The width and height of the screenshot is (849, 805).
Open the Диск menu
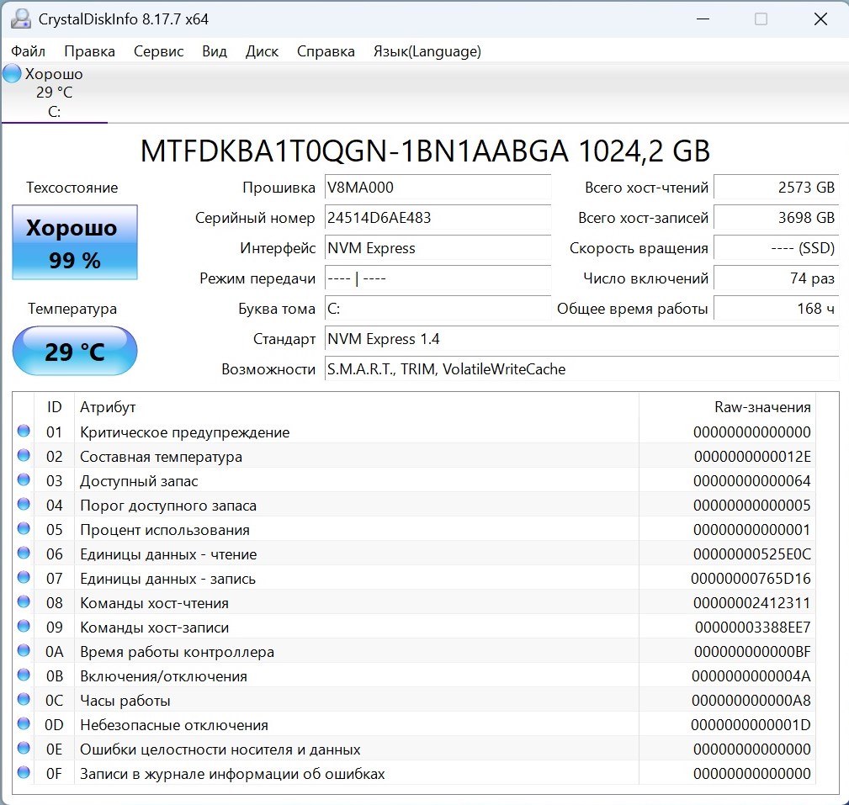click(x=262, y=51)
